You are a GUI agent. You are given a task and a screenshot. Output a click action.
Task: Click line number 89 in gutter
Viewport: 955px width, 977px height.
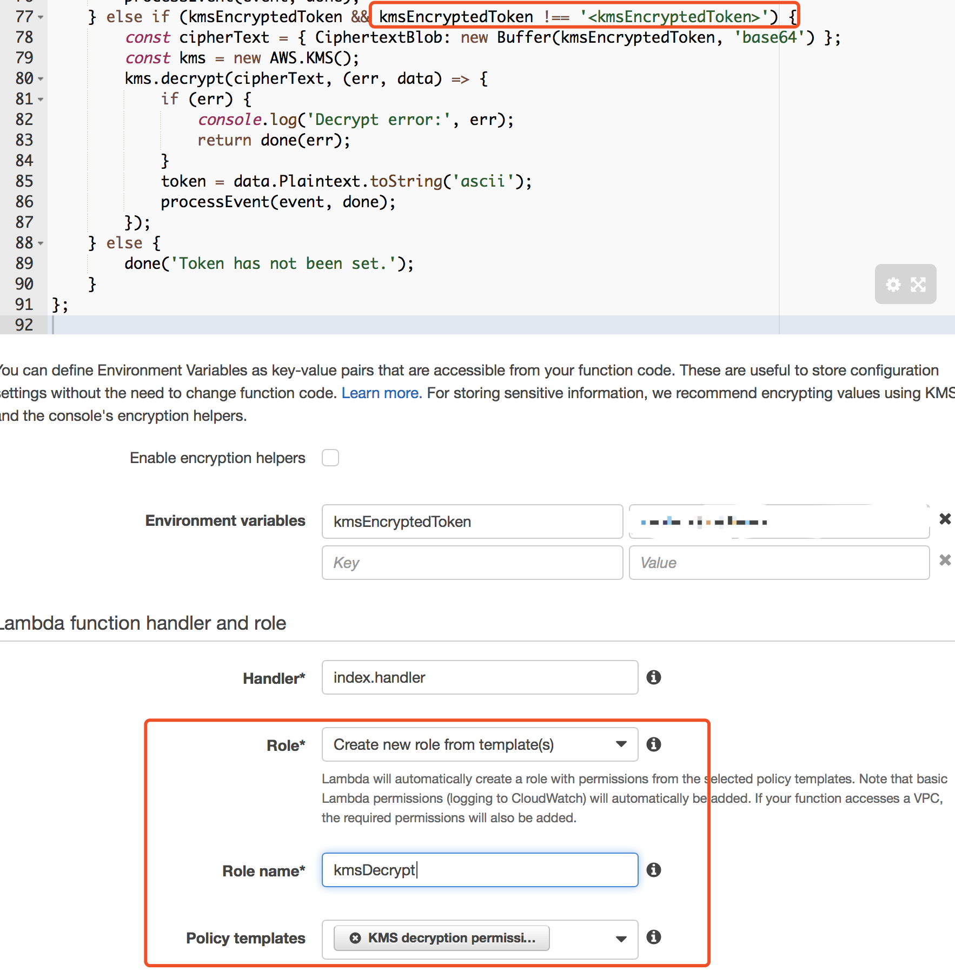24,263
